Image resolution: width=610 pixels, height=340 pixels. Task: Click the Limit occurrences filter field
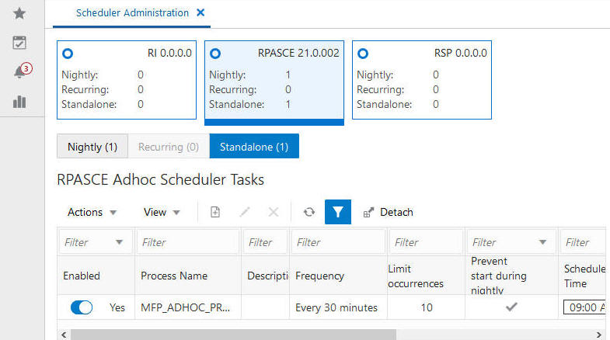click(x=426, y=242)
